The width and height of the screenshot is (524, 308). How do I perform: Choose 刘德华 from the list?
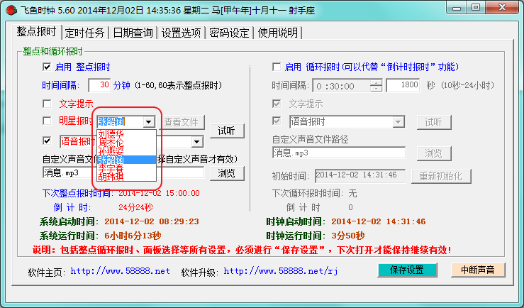[x=126, y=134]
